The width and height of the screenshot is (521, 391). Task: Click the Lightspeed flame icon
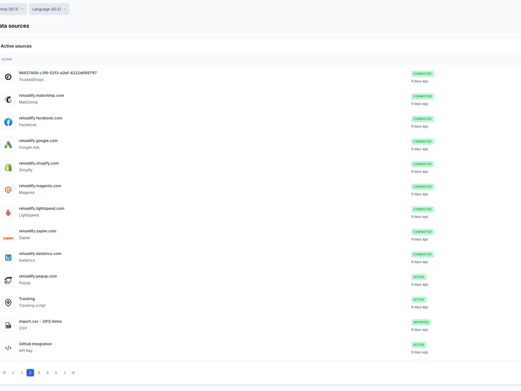click(8, 212)
